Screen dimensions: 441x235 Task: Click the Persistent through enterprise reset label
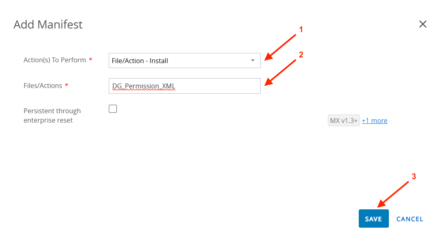click(52, 116)
